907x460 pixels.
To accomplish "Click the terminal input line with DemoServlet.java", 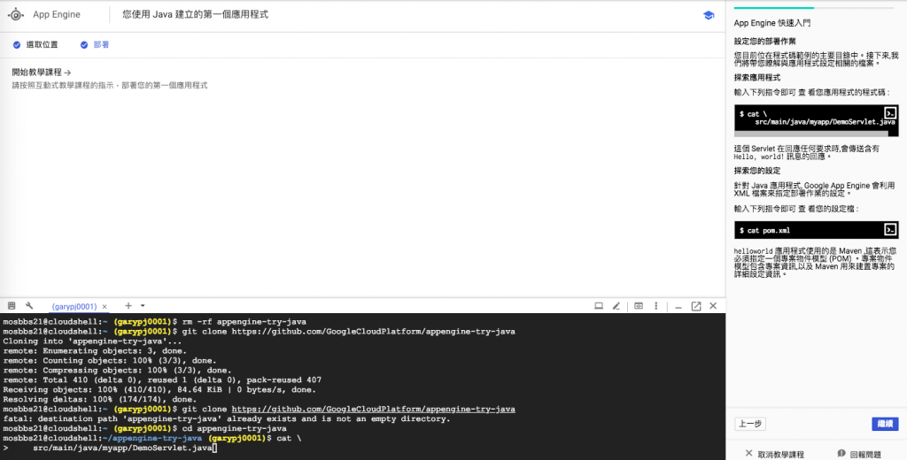I will (x=110, y=448).
